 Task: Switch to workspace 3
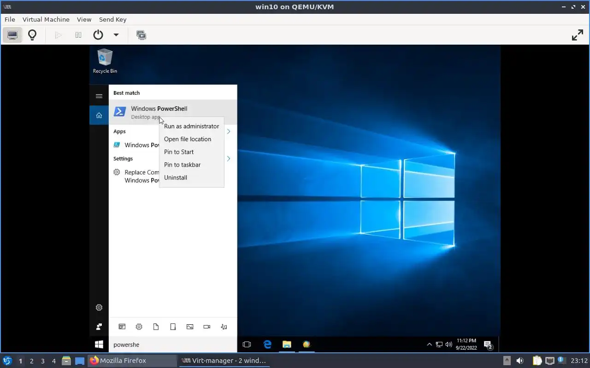pos(43,361)
